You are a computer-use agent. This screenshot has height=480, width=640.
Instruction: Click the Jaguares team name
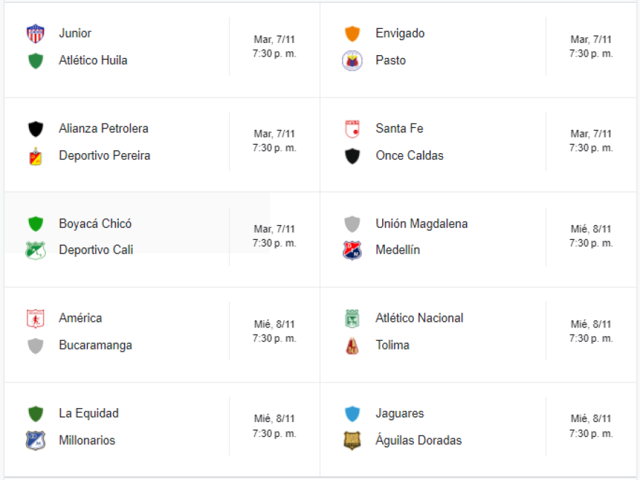[399, 414]
